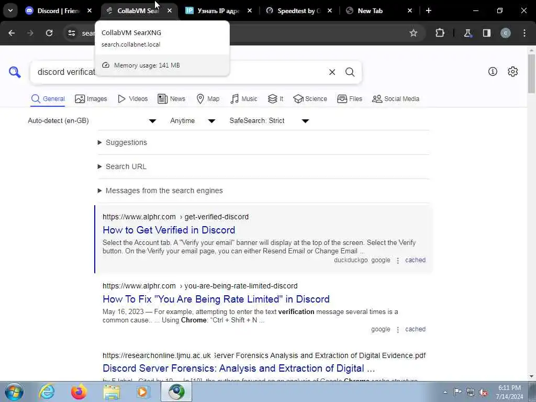Open Windows Explorer folder from taskbar

click(x=112, y=393)
